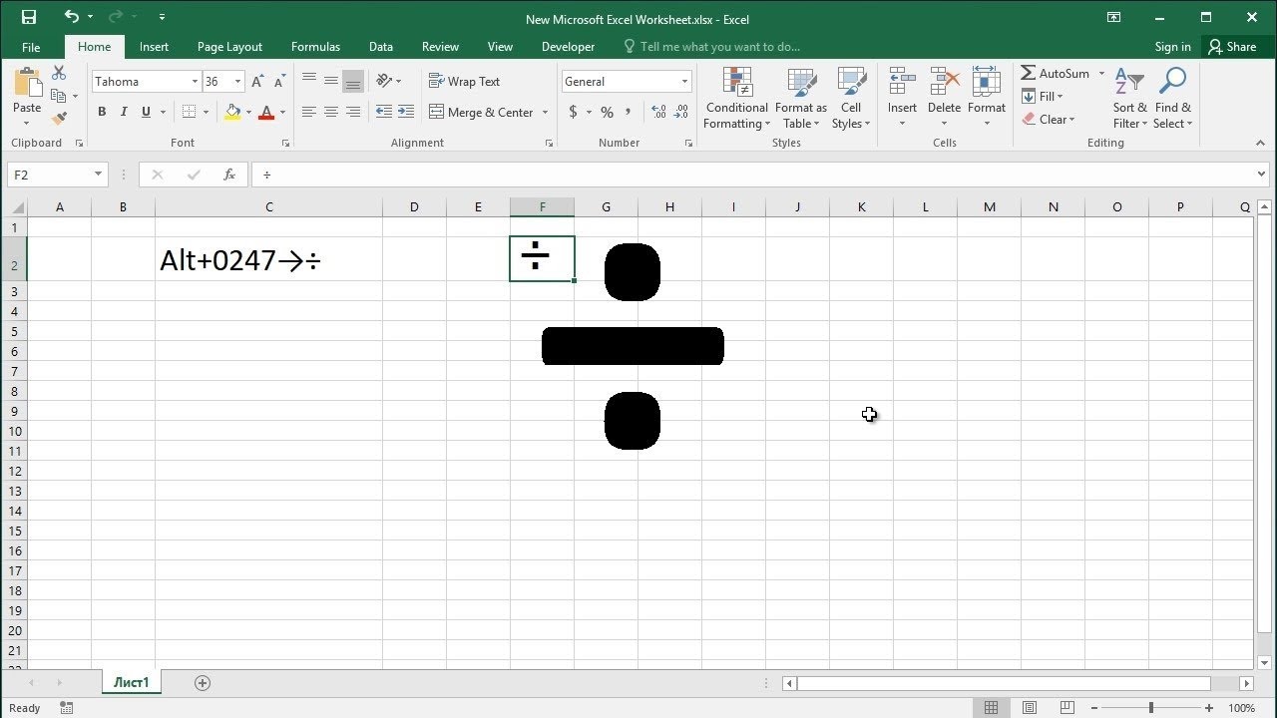This screenshot has width=1277, height=718.
Task: Decrease indent of cell contents
Action: click(x=383, y=113)
